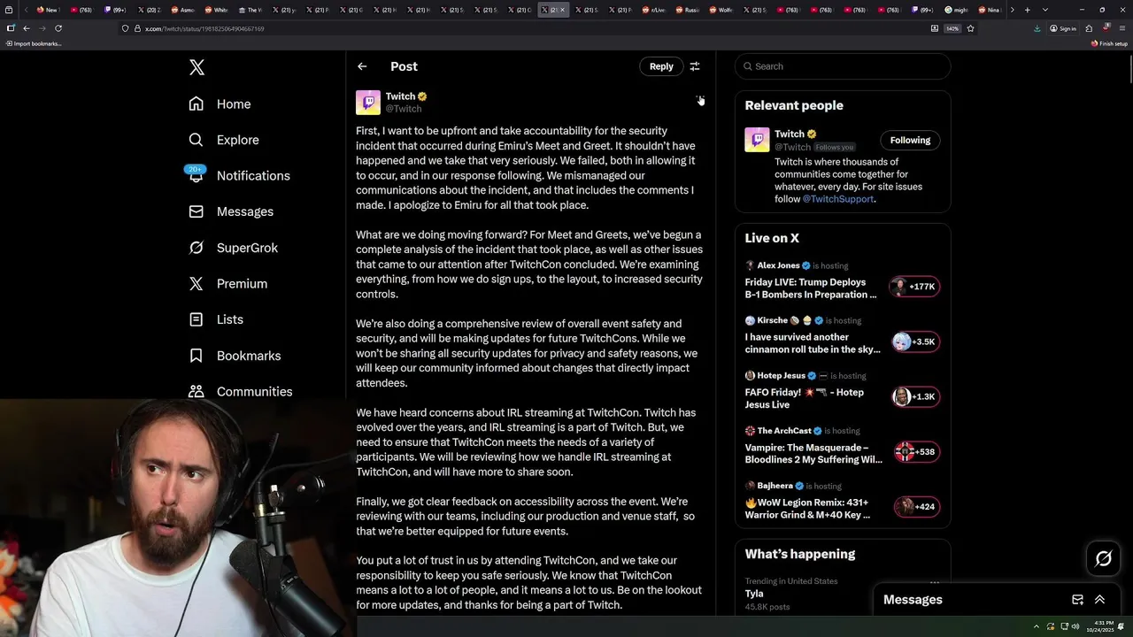
Task: Click the Twitch avatar on the post
Action: (368, 102)
